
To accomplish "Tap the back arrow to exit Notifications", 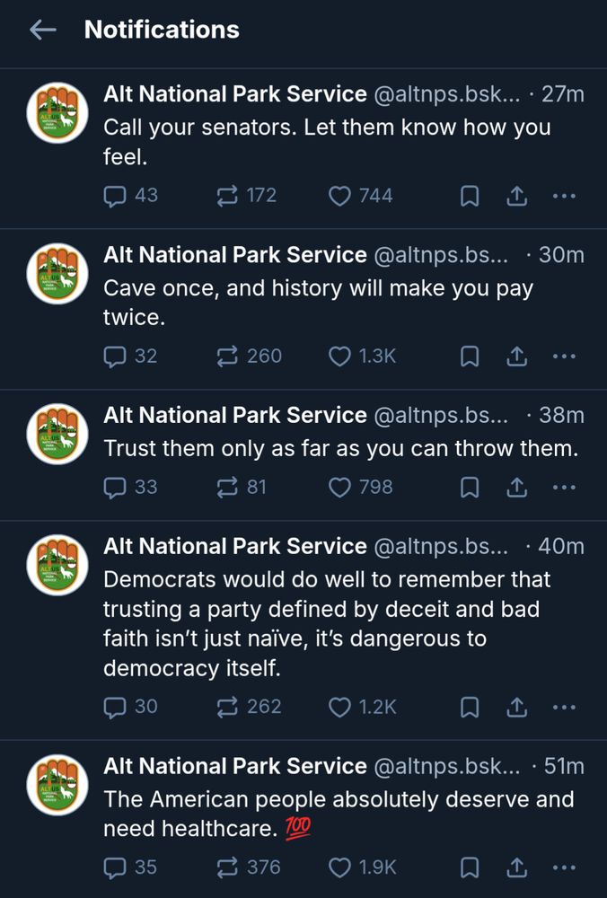I will tap(43, 29).
